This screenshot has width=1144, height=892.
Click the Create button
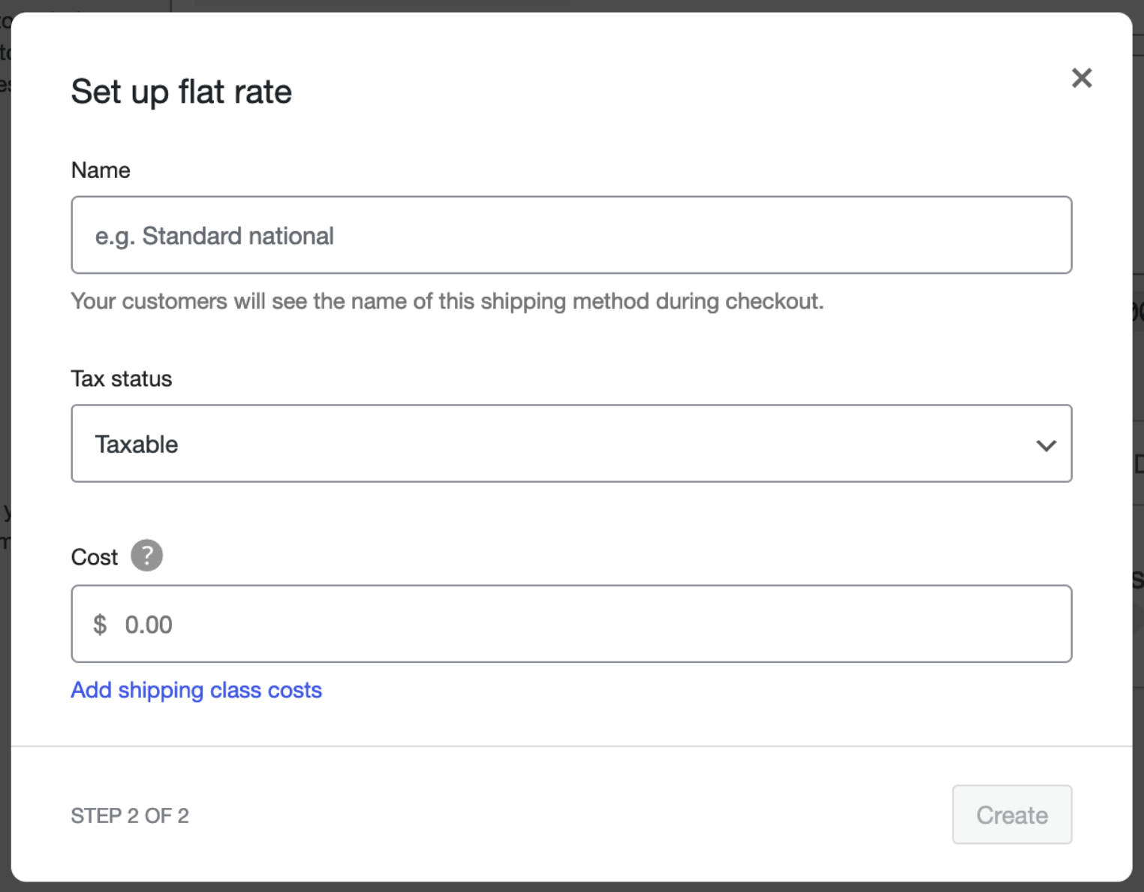(1011, 815)
